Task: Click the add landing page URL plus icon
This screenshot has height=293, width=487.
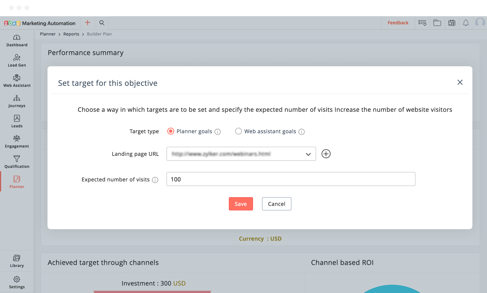Action: [x=326, y=154]
